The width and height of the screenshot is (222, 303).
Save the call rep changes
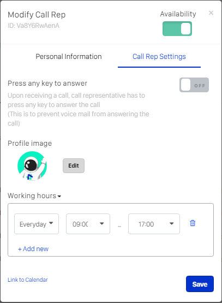point(200,284)
